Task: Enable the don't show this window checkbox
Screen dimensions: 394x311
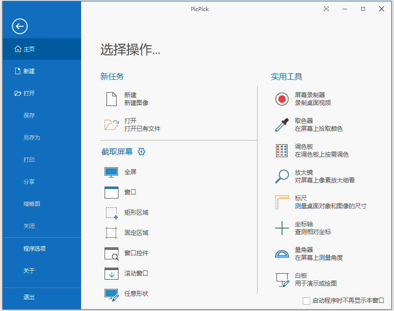Action: pyautogui.click(x=306, y=300)
